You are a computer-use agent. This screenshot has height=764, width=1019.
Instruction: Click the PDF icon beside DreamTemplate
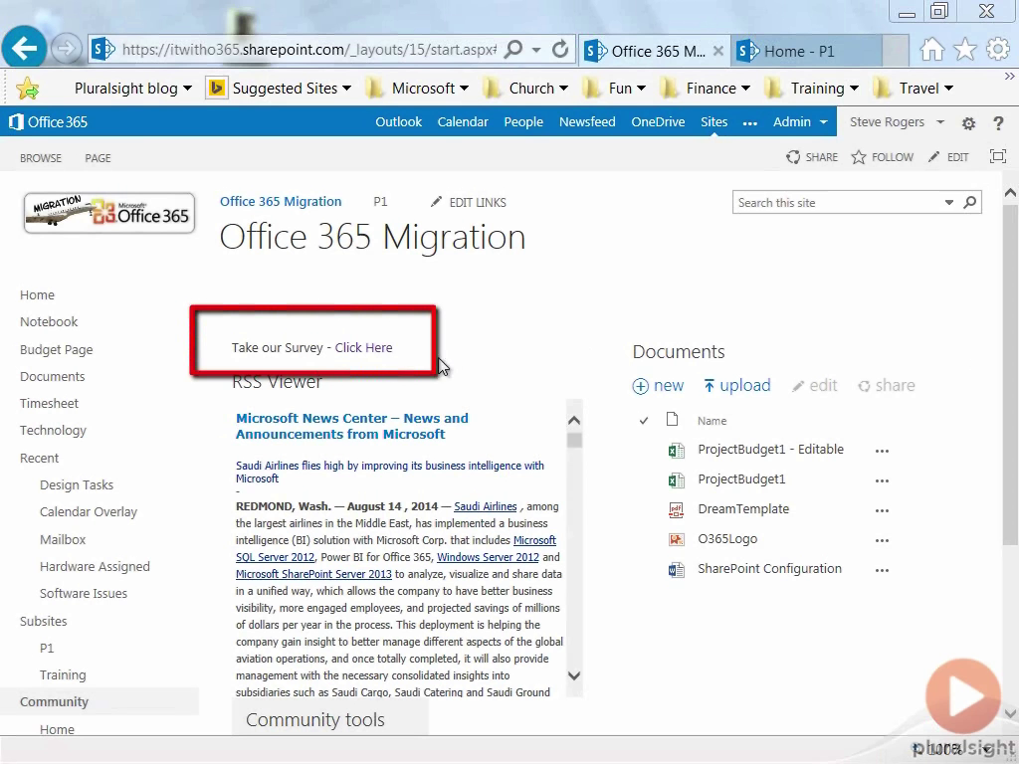pyautogui.click(x=676, y=510)
